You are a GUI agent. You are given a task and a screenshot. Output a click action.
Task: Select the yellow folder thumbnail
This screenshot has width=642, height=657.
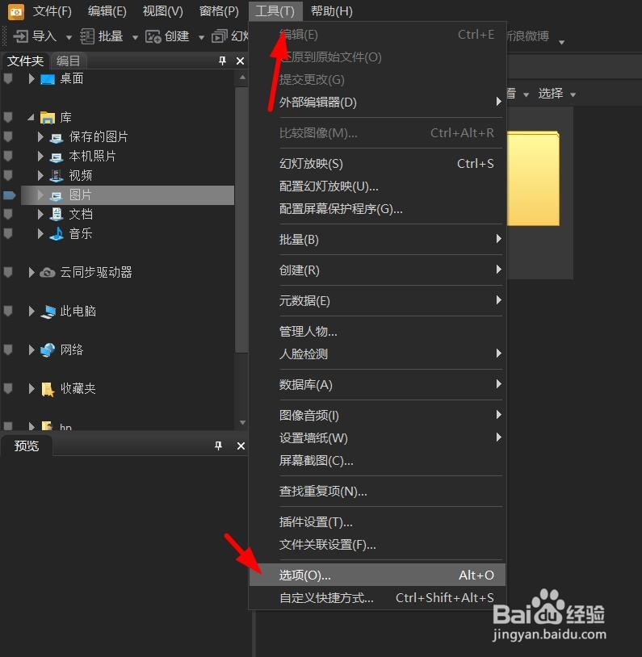coord(532,179)
